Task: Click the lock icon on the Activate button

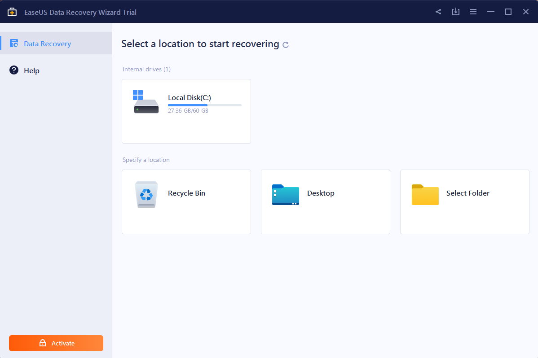Action: [x=43, y=343]
